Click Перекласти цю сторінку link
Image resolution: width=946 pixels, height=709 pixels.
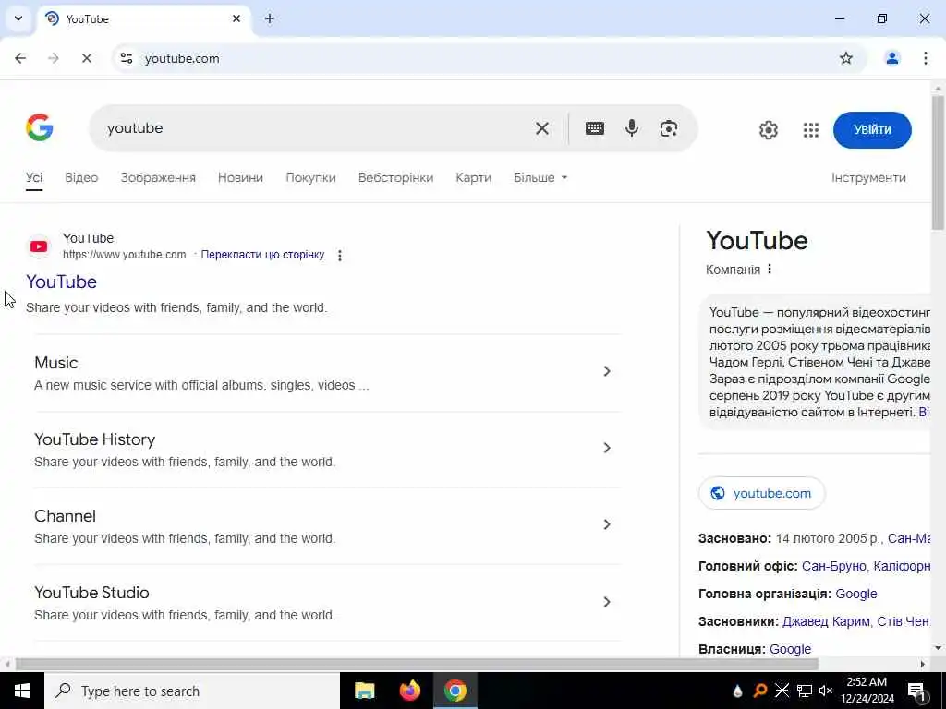(x=262, y=255)
